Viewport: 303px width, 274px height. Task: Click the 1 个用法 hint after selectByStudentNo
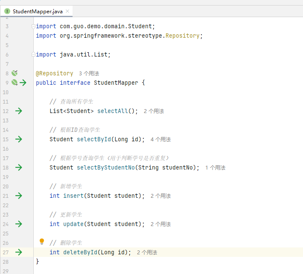point(215,168)
